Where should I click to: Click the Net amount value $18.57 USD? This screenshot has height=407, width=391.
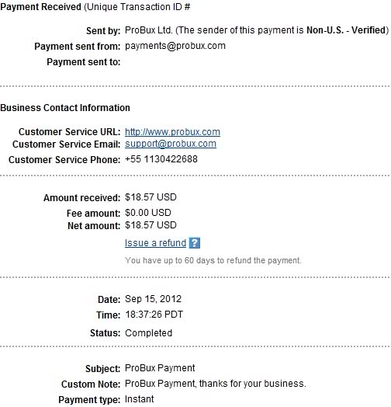151,225
